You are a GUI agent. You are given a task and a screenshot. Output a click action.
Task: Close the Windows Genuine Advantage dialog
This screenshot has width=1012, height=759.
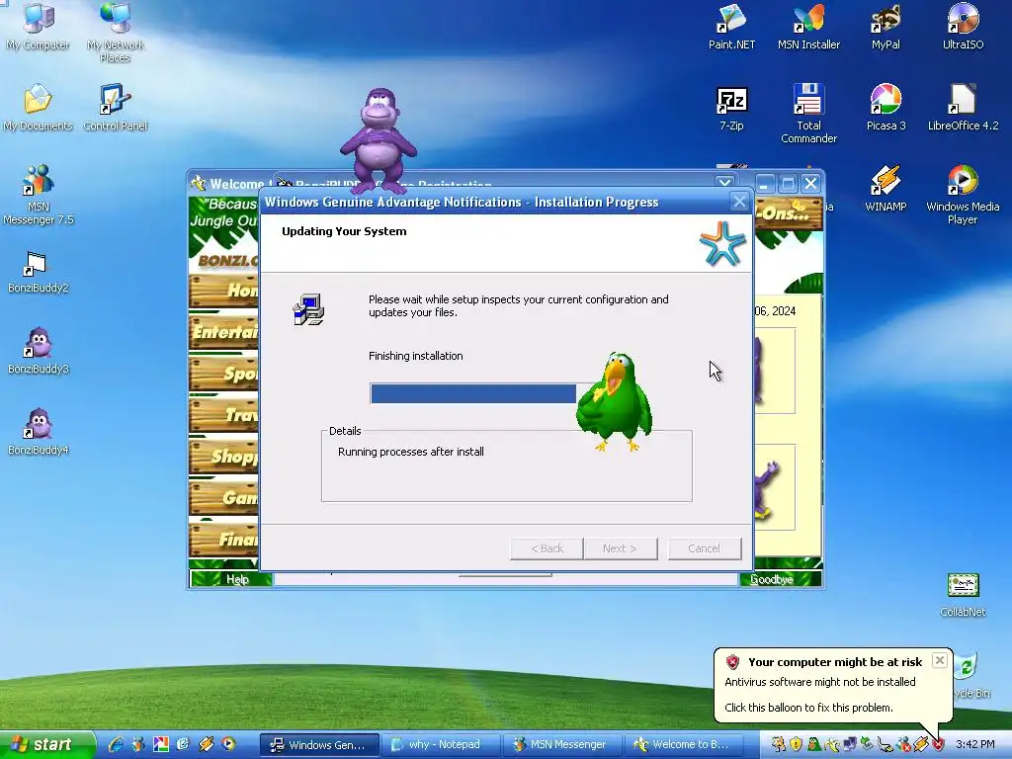coord(739,202)
